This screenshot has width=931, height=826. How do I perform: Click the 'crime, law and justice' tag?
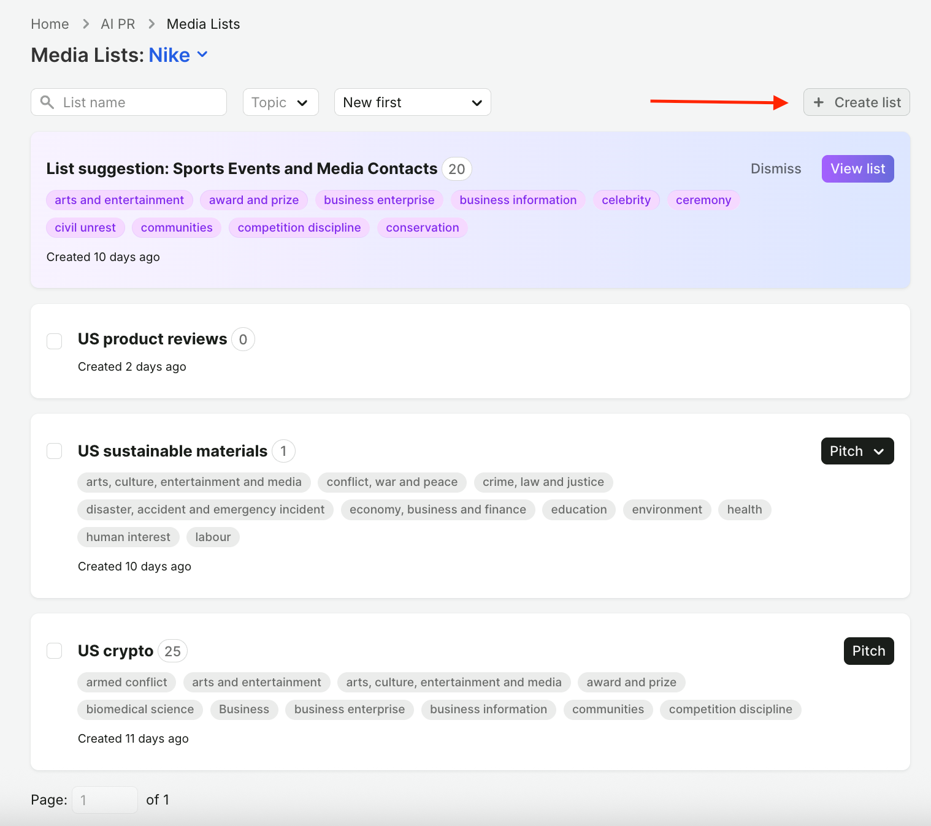click(543, 482)
